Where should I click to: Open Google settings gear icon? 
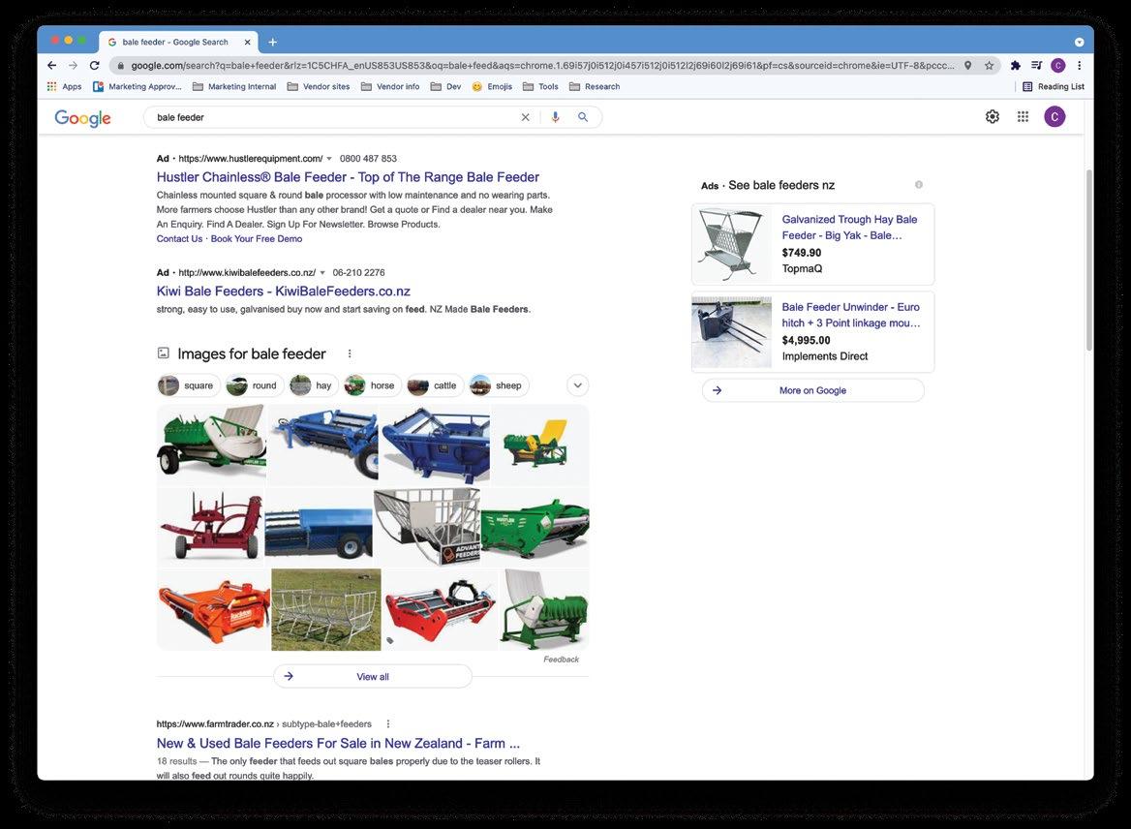(x=993, y=117)
